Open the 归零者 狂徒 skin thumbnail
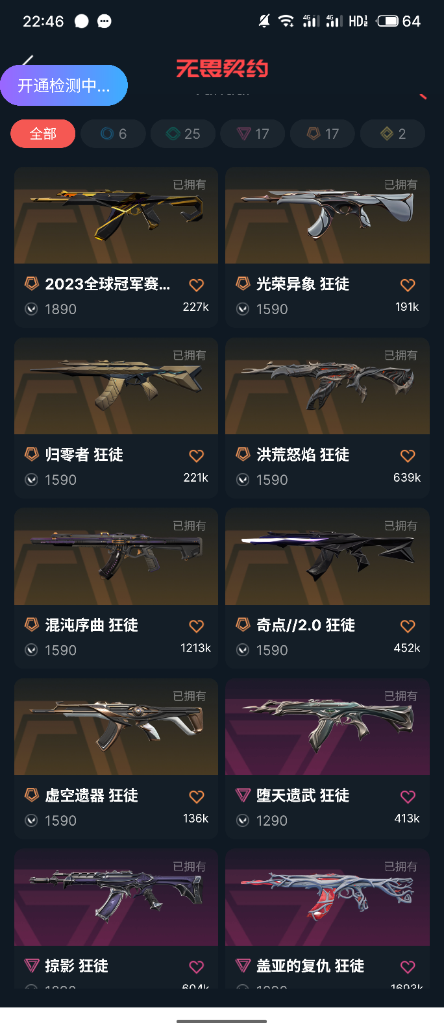The height and width of the screenshot is (1036, 444). pos(116,386)
